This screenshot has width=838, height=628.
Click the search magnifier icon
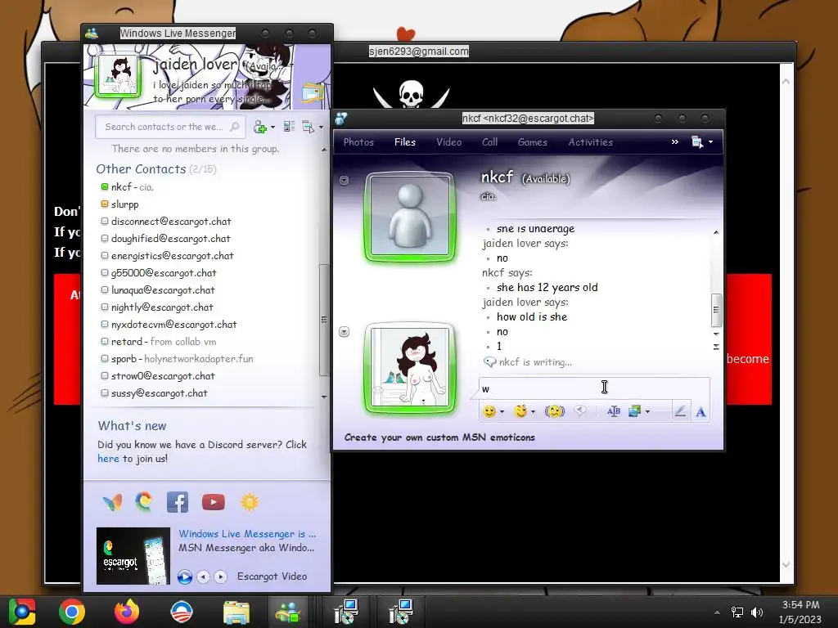234,127
